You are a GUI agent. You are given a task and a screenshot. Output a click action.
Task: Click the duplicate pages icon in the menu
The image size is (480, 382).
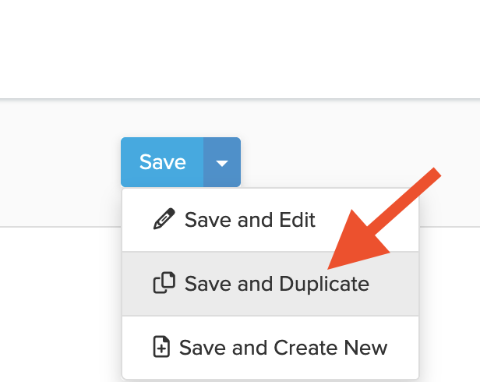164,283
